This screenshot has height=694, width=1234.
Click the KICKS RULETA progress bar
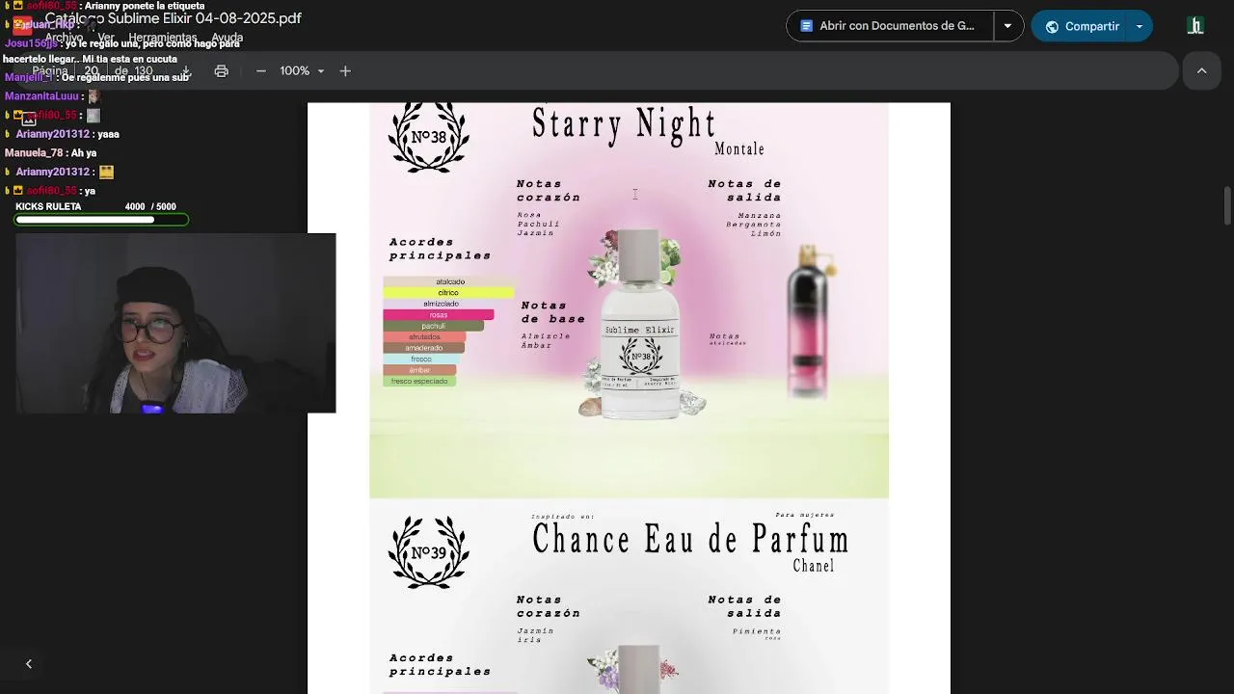(x=102, y=220)
